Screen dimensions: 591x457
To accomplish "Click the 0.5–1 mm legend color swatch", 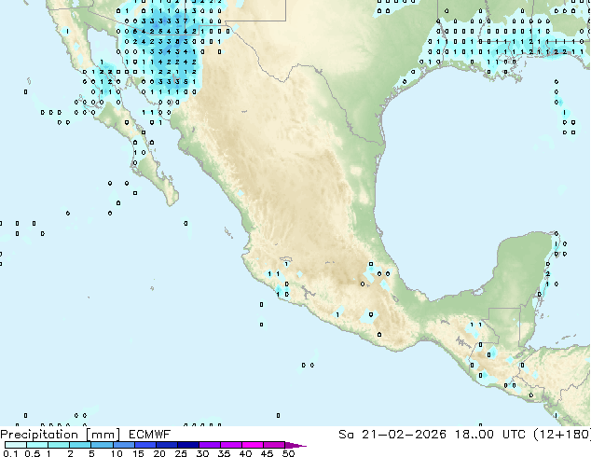I will [37, 445].
